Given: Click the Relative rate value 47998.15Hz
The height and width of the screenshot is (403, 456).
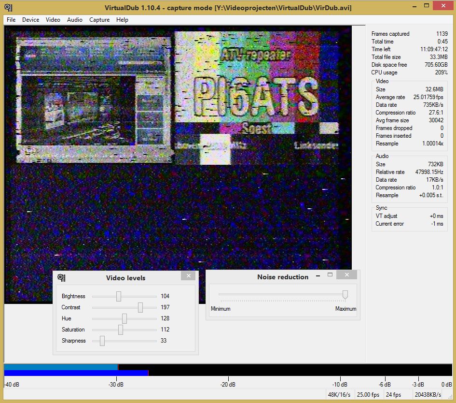Looking at the screenshot, I should pyautogui.click(x=429, y=172).
